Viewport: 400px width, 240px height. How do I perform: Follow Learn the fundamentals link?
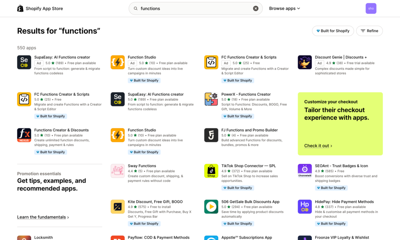pos(43,217)
